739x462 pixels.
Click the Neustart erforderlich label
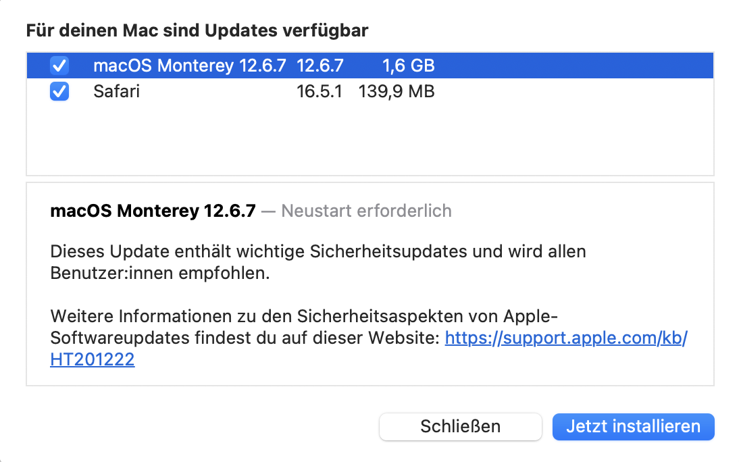[366, 211]
